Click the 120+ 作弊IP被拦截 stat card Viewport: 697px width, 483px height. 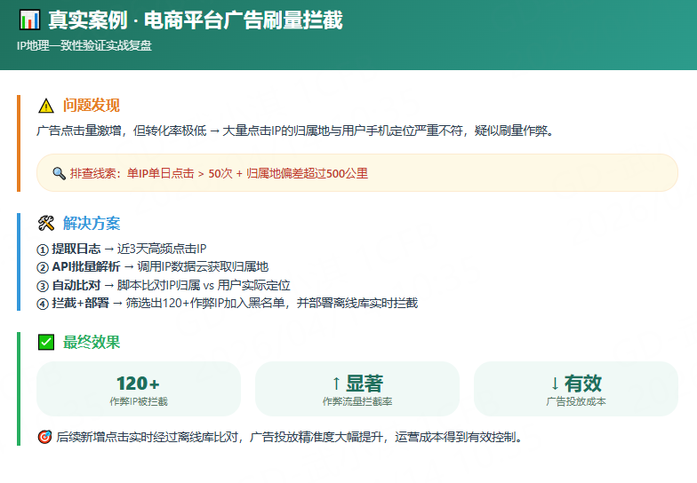(139, 389)
